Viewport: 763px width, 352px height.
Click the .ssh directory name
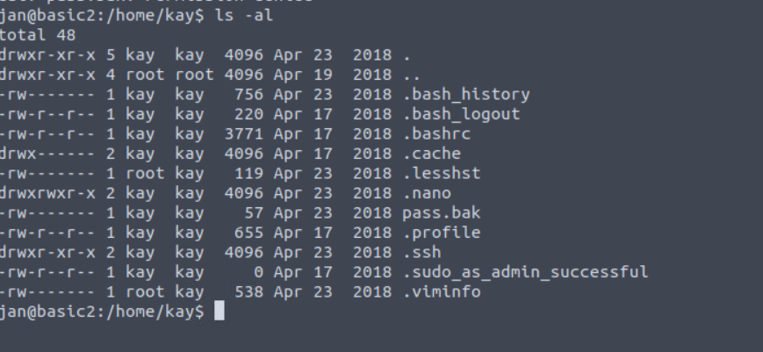421,252
